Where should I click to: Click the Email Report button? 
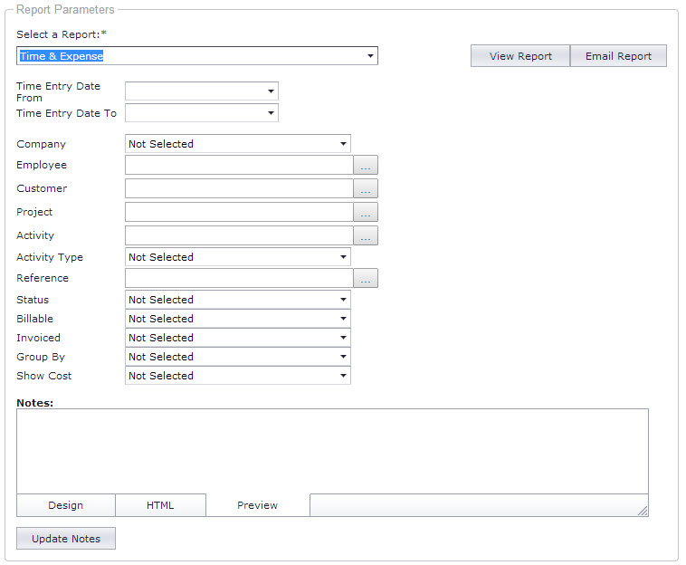[x=618, y=56]
